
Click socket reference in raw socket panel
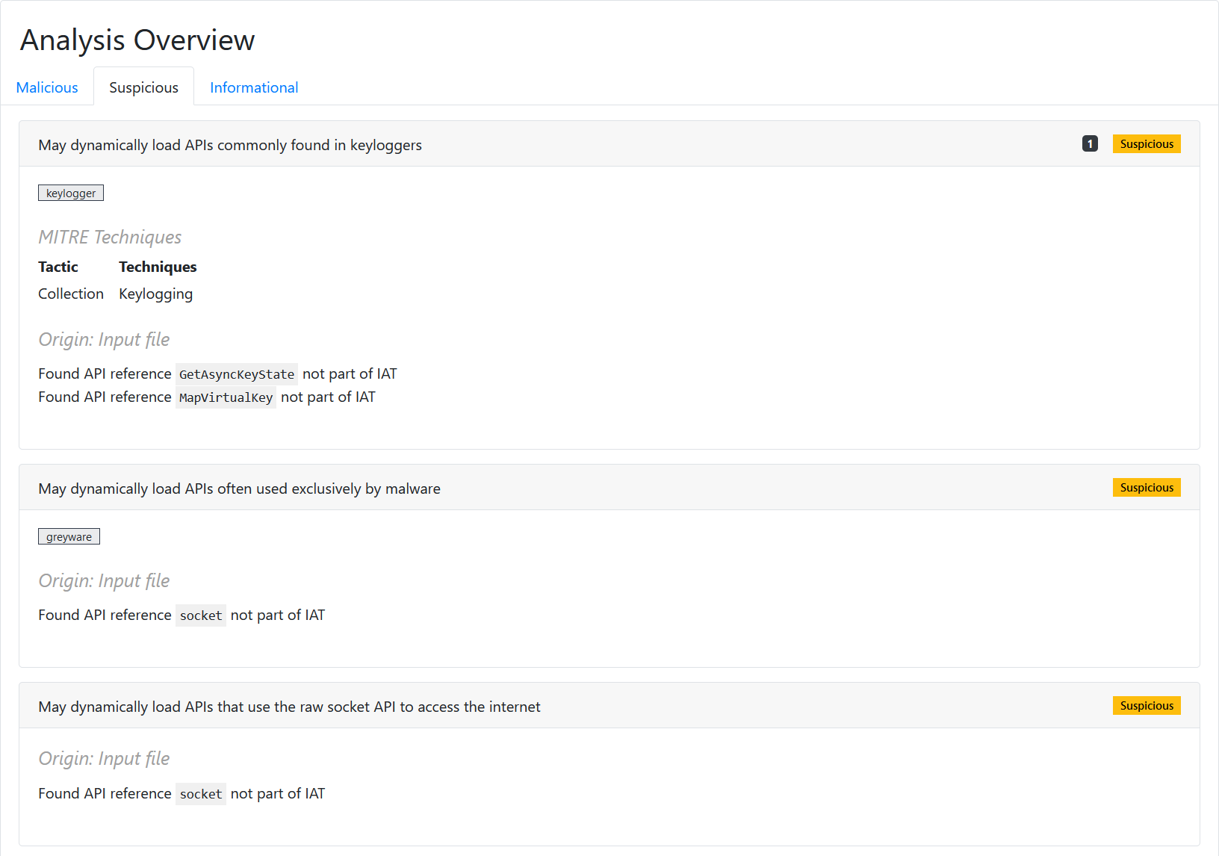click(201, 794)
